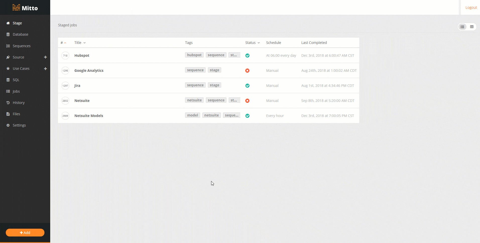Click the netsuite tag on Netsuite Models row
This screenshot has height=243, width=480.
coord(212,115)
